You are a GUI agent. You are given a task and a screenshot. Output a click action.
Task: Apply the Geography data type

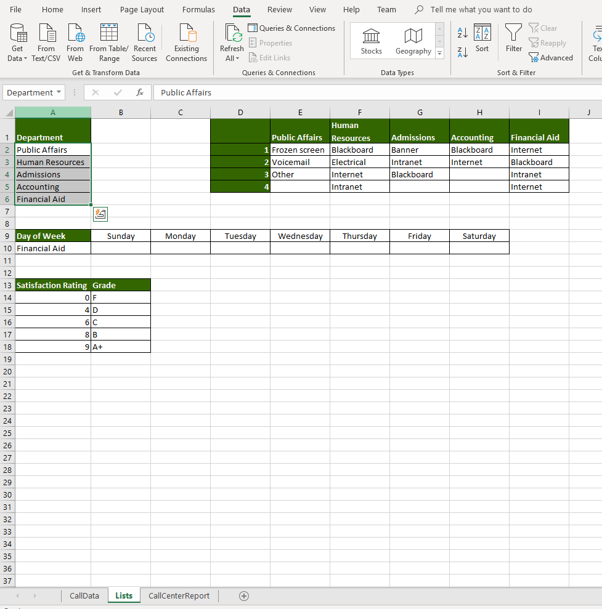(413, 41)
